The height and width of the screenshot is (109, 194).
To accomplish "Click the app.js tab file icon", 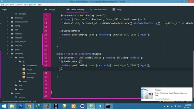I will 114,9.
